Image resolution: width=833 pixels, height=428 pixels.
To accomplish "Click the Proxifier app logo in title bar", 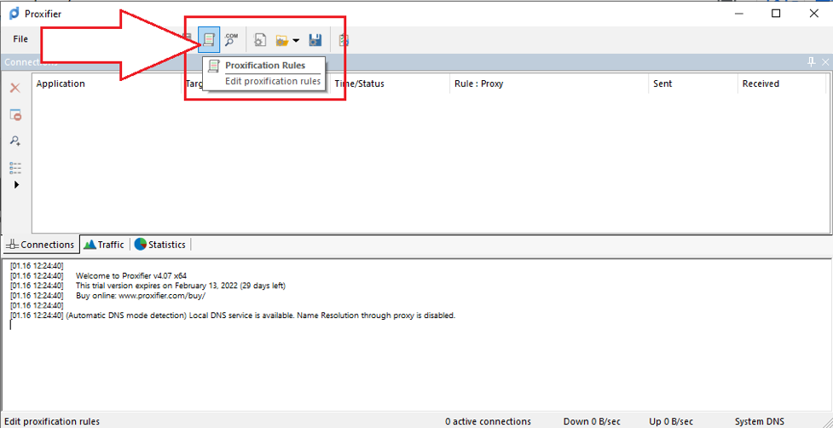I will coord(14,14).
